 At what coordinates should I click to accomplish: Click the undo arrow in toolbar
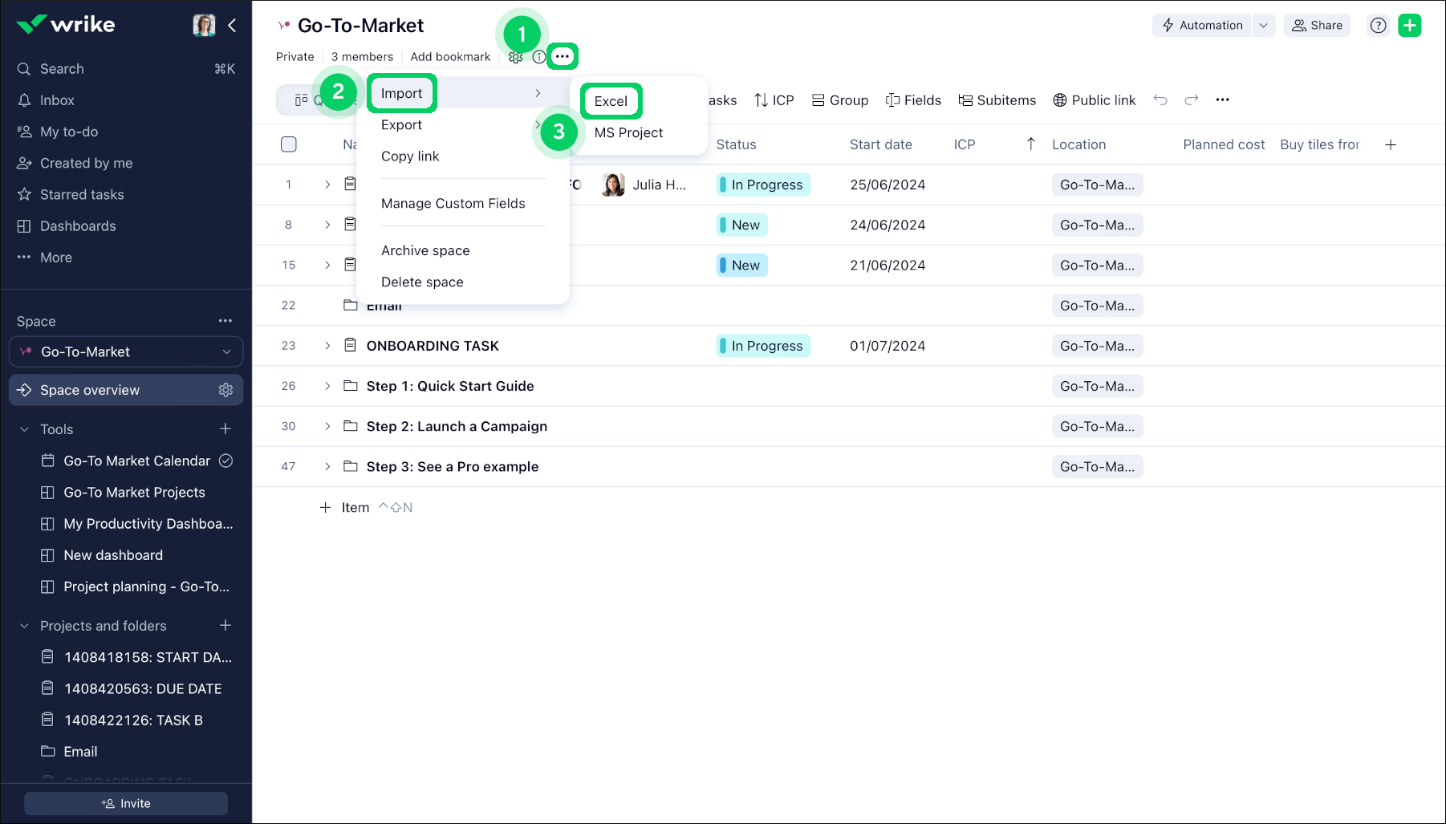click(x=1160, y=100)
